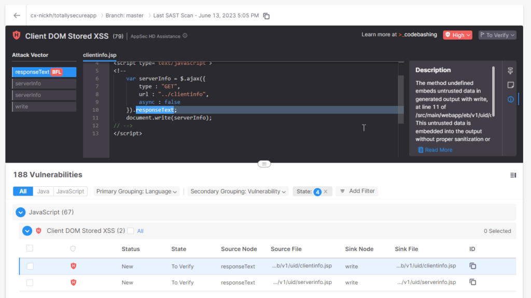Click the 0 Selected counter
531x298 pixels.
click(x=497, y=231)
